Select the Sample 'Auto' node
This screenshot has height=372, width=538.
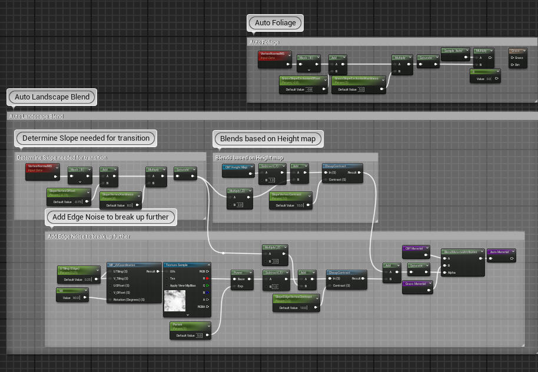pyautogui.click(x=454, y=51)
